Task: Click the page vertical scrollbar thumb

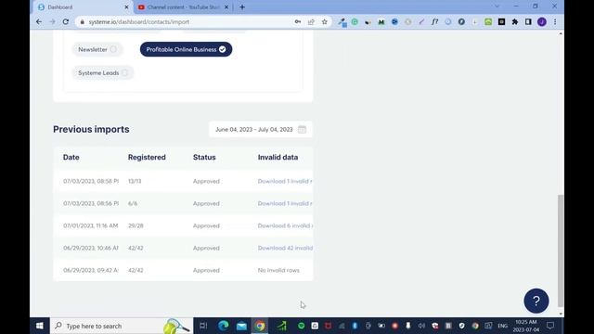Action: coord(561,250)
